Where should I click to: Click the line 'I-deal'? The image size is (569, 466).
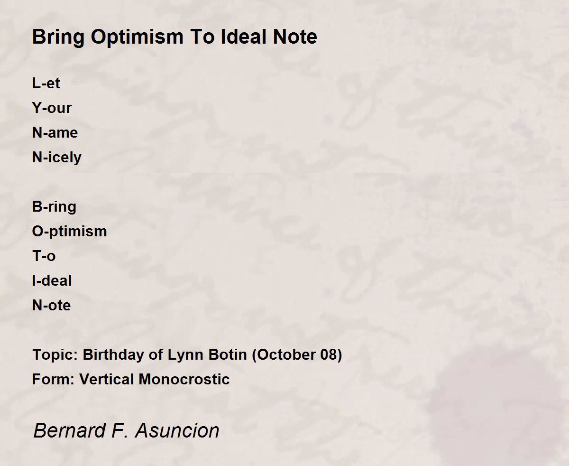(x=52, y=280)
